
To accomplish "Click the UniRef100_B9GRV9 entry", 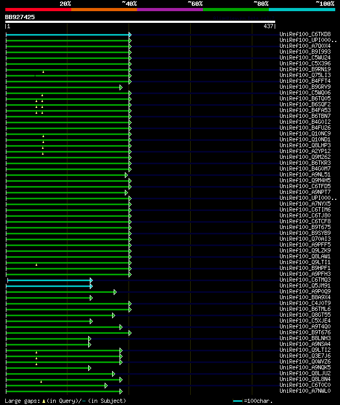I will pos(305,87).
